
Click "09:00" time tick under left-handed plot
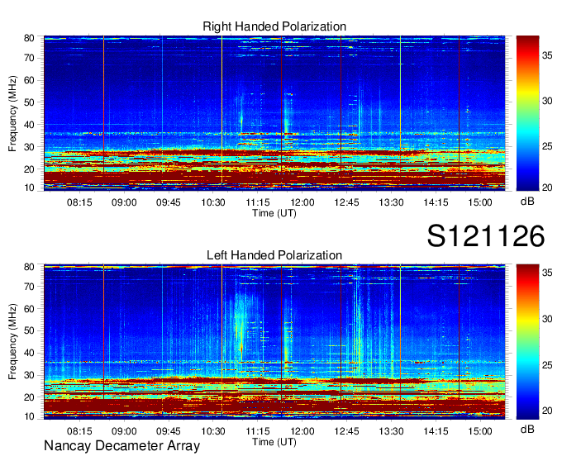(124, 431)
